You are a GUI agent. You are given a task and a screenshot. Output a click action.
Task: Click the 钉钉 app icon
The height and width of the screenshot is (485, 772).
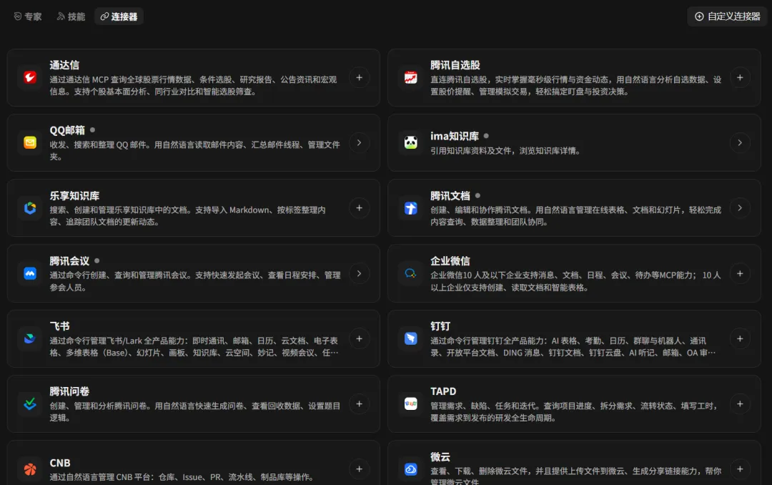coord(410,338)
